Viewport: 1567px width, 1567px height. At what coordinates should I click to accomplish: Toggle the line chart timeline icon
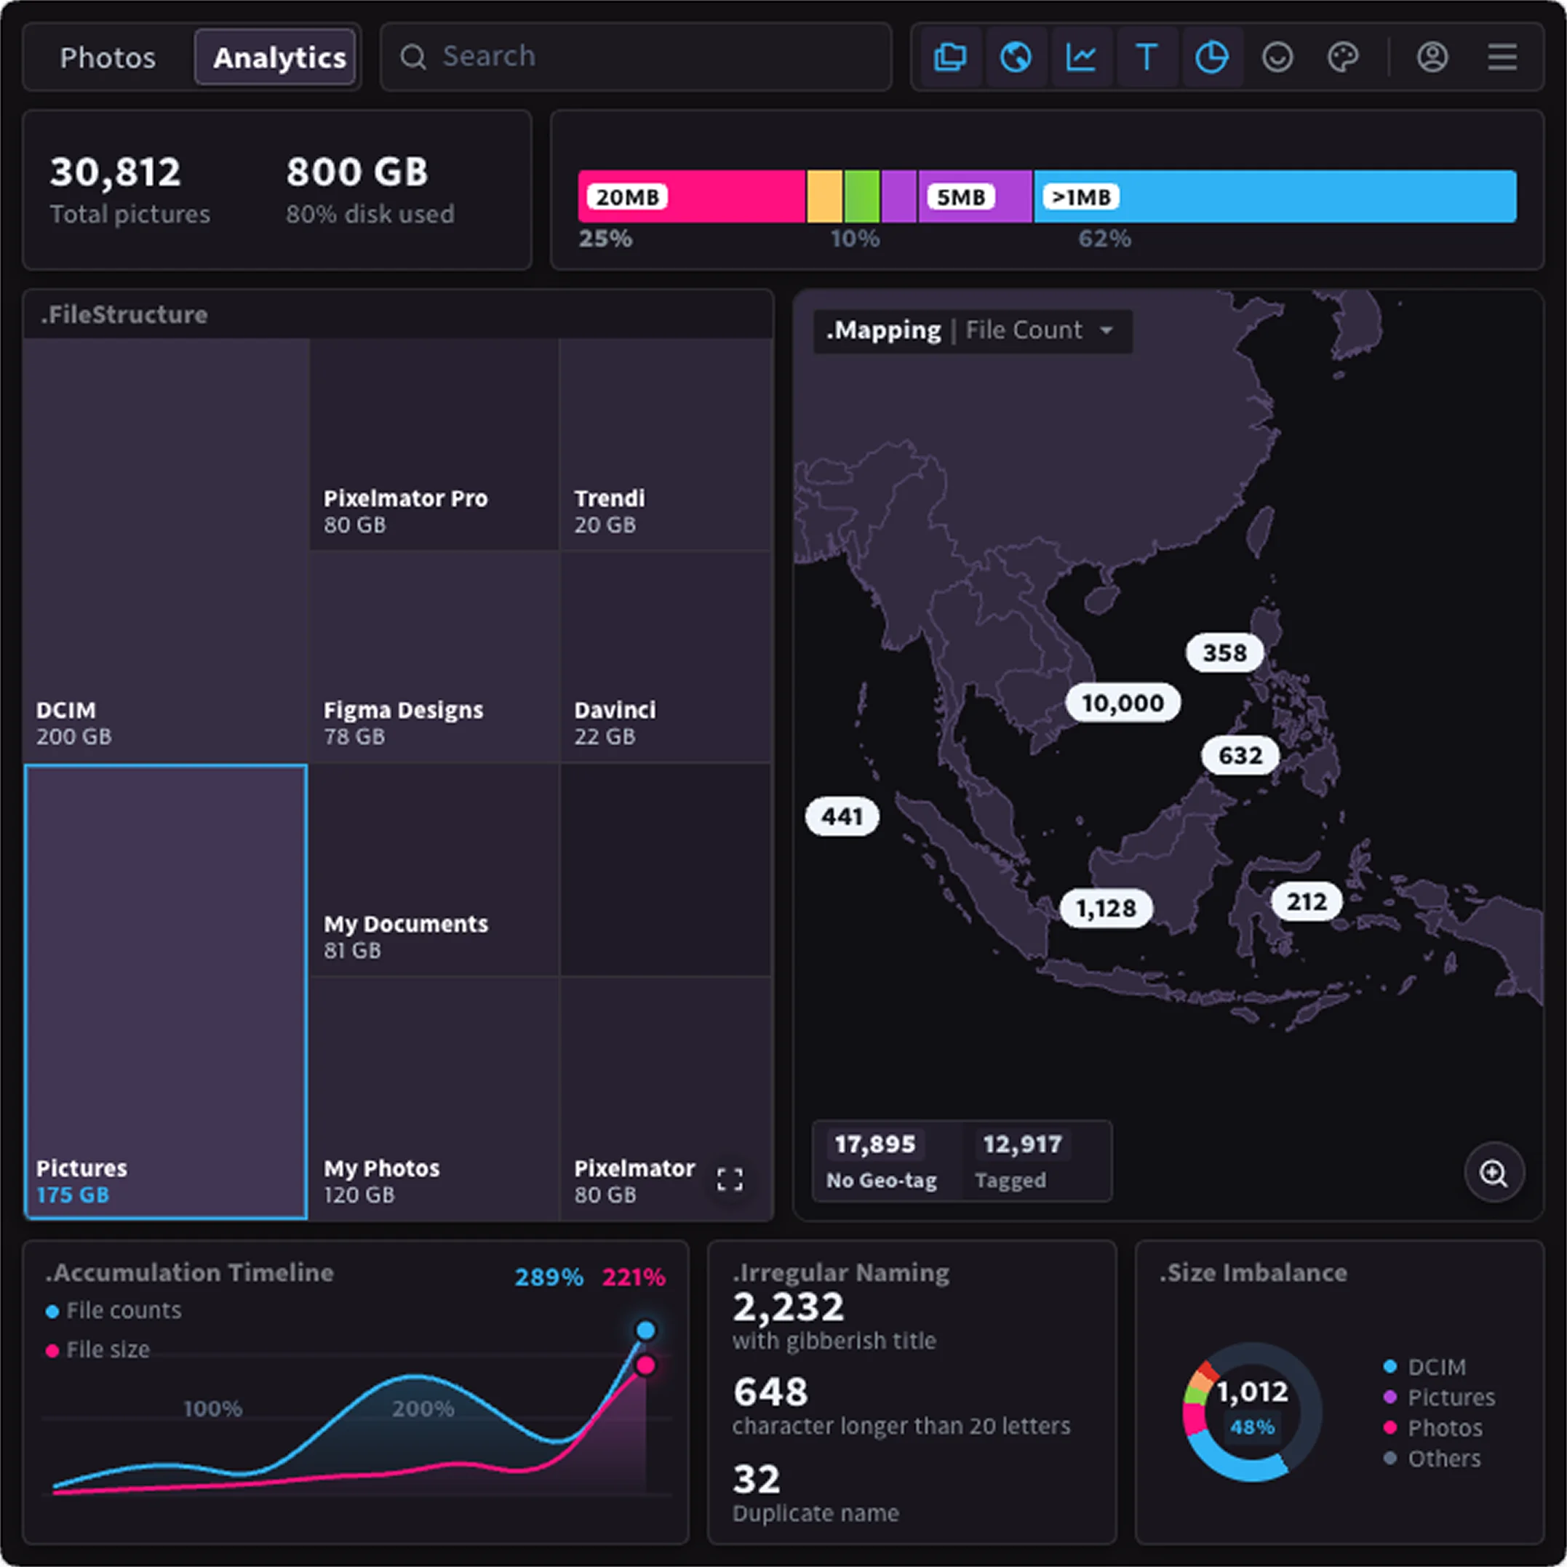point(1081,57)
